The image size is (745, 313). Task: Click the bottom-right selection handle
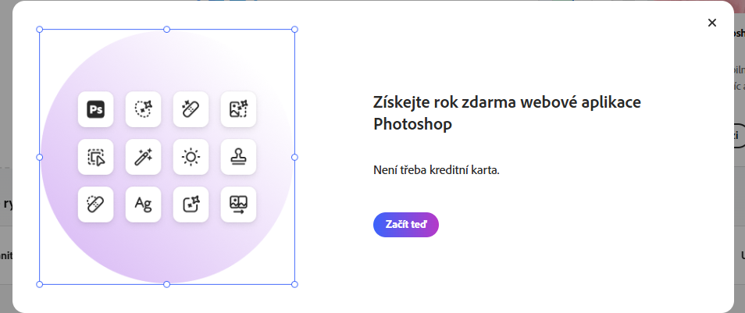pyautogui.click(x=294, y=284)
